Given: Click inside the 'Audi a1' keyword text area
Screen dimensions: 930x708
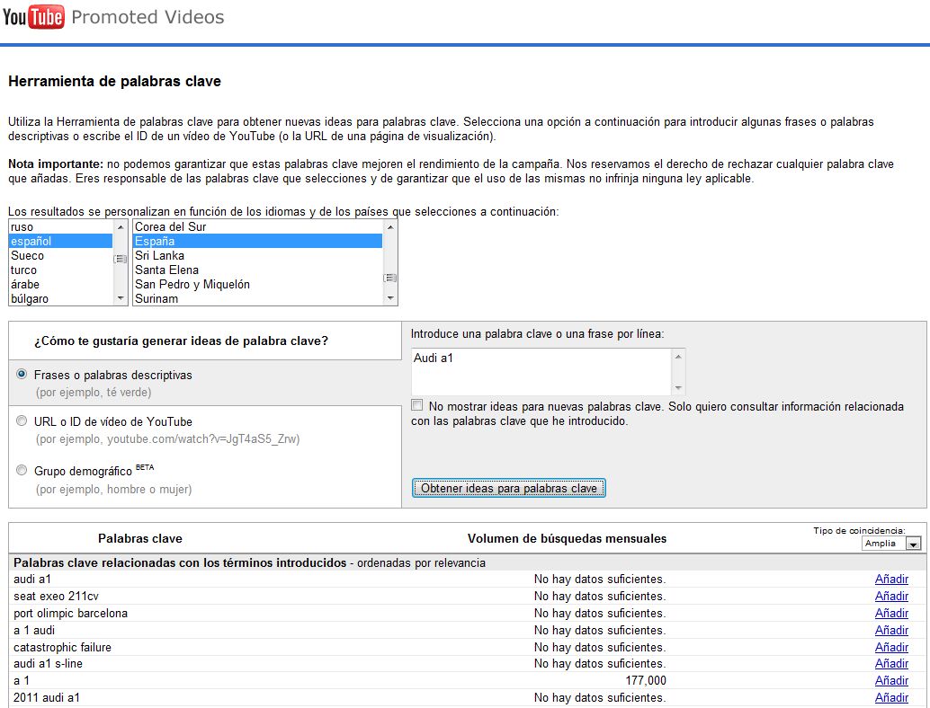Looking at the screenshot, I should [541, 371].
